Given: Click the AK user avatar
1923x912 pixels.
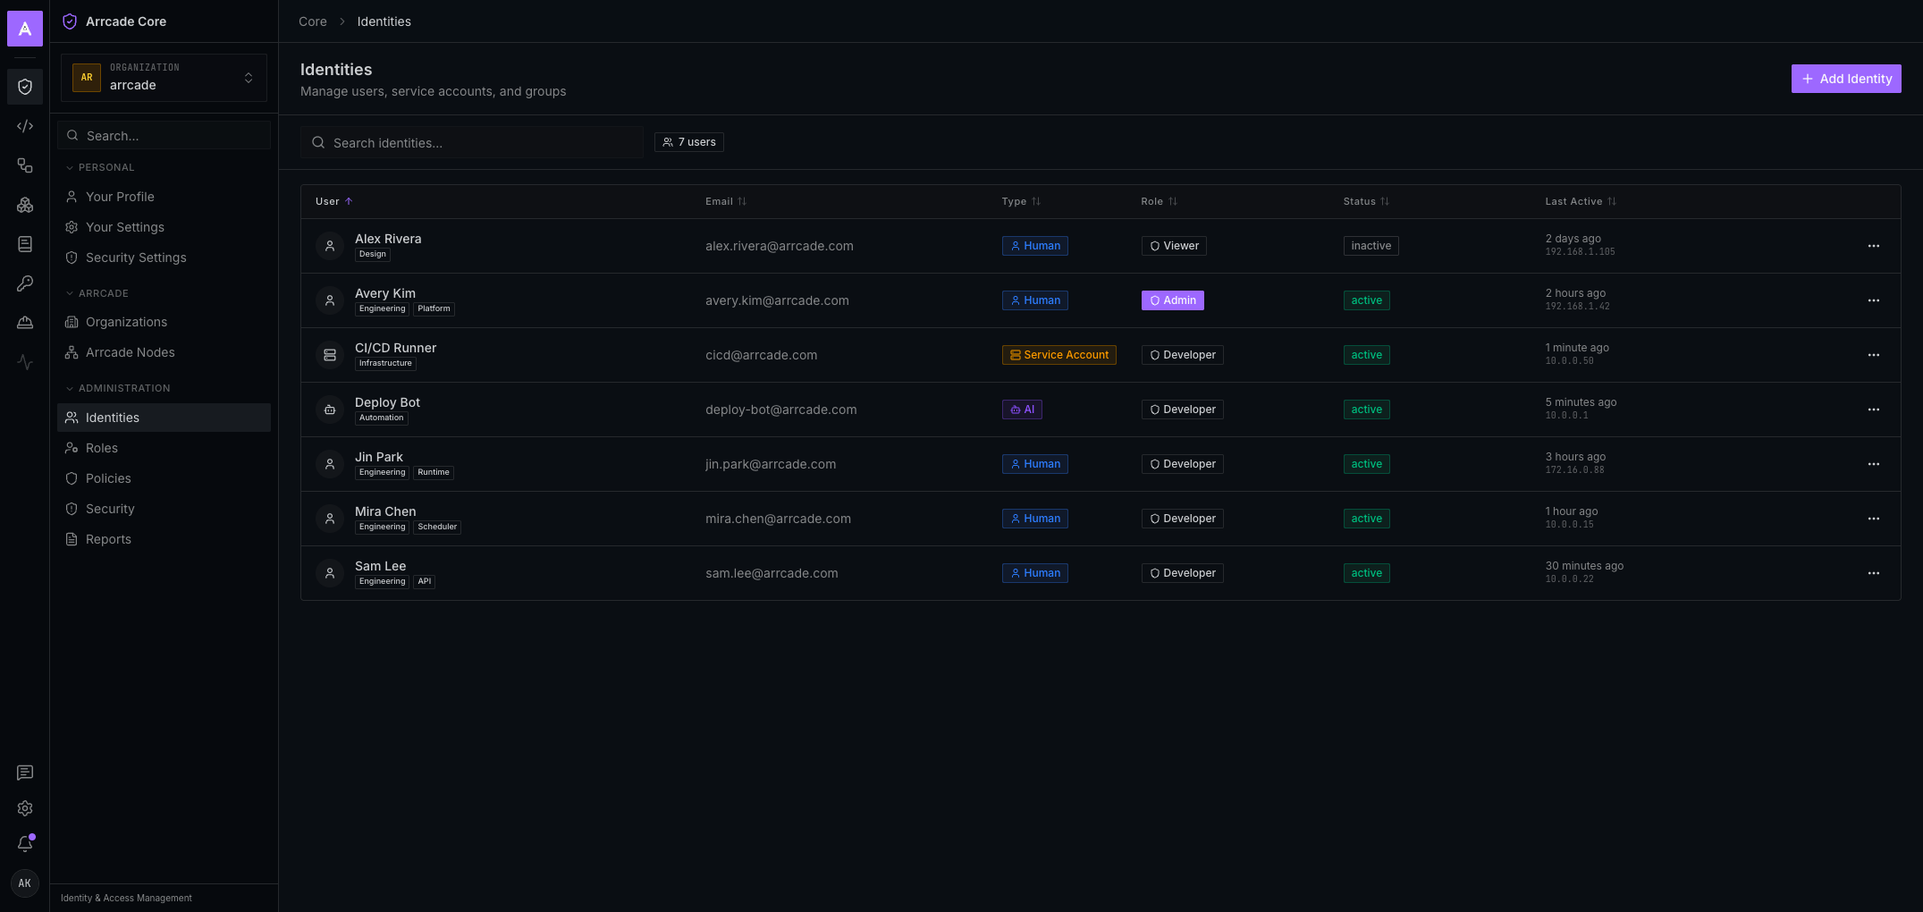Looking at the screenshot, I should (x=25, y=883).
